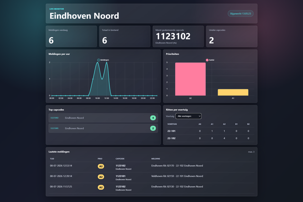Click message Eindhoven Rit: 82170

tap(177, 166)
